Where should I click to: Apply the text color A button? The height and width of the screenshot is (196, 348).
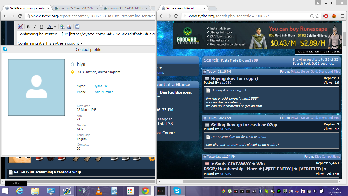click(x=50, y=27)
